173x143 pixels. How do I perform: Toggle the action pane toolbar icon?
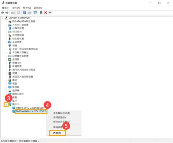(29, 13)
